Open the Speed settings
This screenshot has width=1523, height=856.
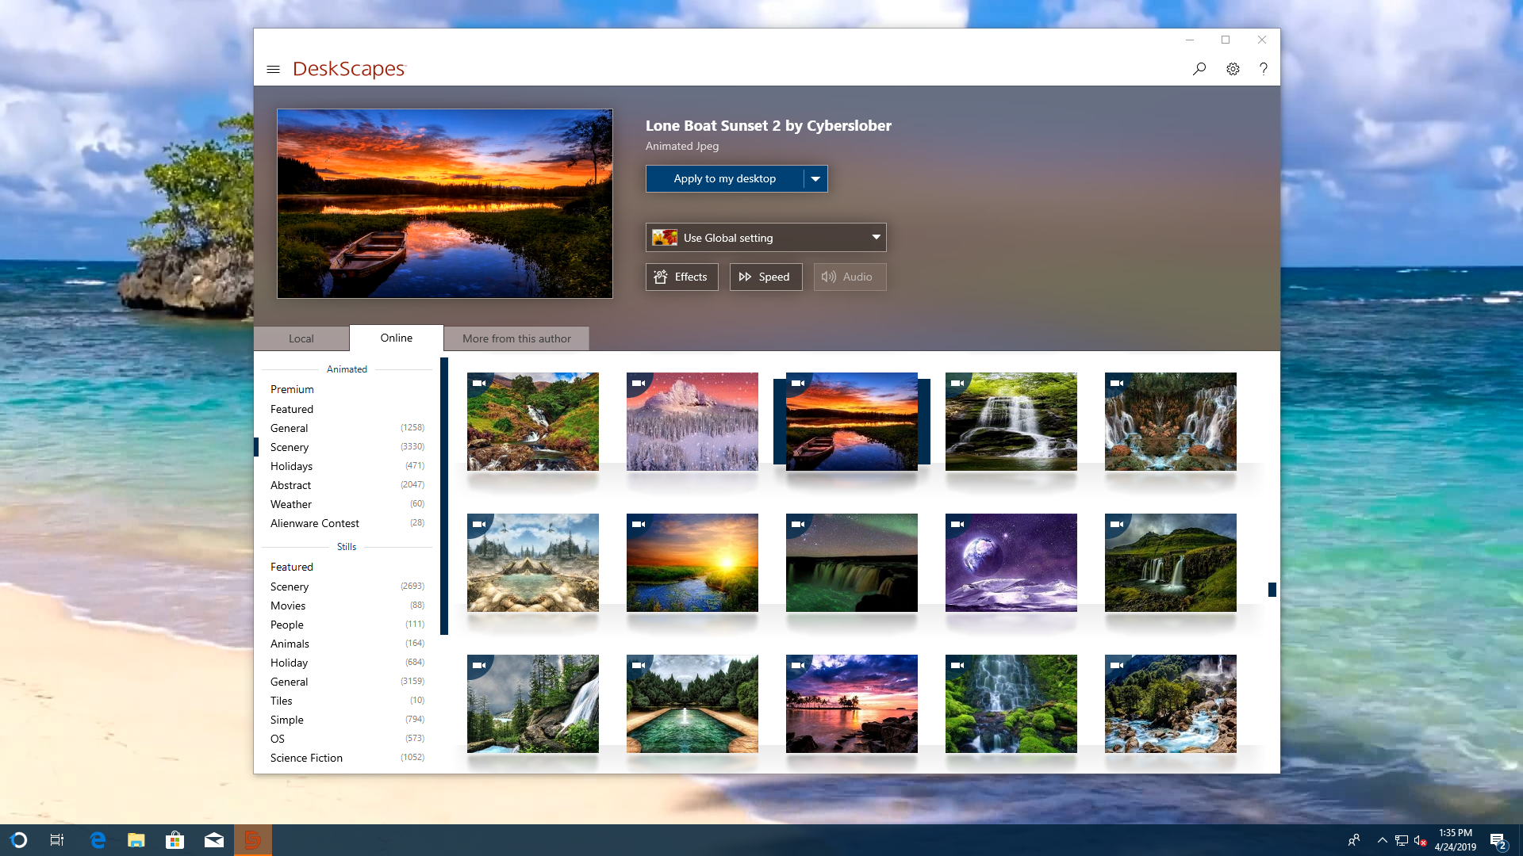pos(765,277)
